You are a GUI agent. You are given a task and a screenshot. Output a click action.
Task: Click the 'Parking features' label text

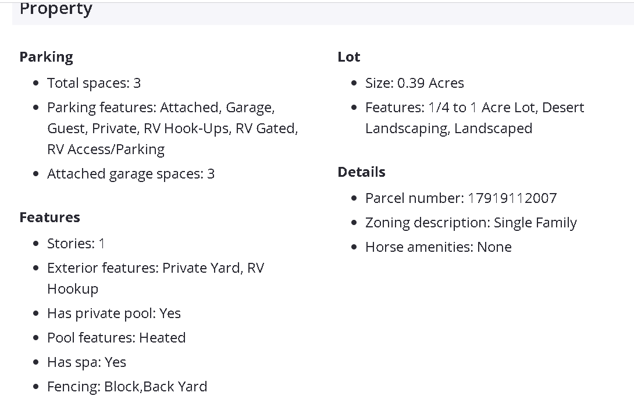[x=102, y=108]
